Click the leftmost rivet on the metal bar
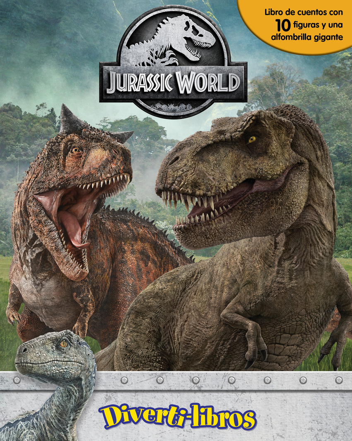Viewport: 352px width, 441px height. tap(17, 380)
